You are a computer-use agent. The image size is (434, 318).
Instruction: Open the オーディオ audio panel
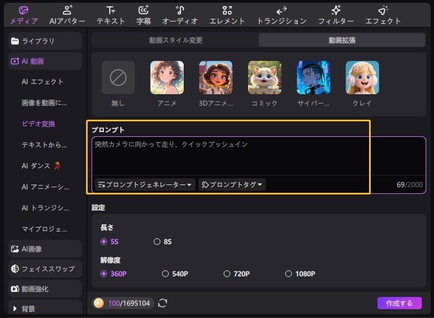(180, 15)
